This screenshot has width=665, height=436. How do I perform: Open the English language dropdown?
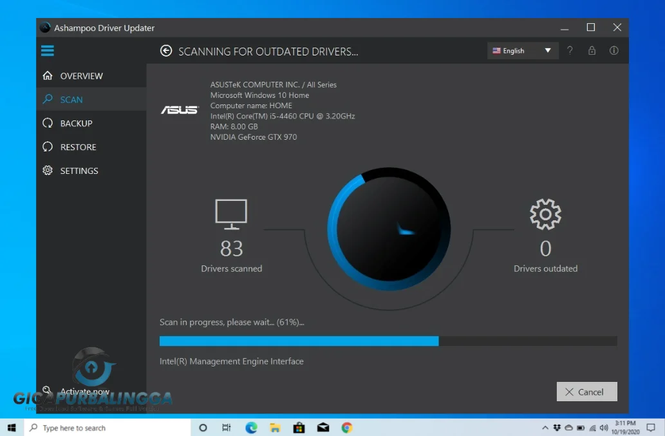click(x=522, y=51)
